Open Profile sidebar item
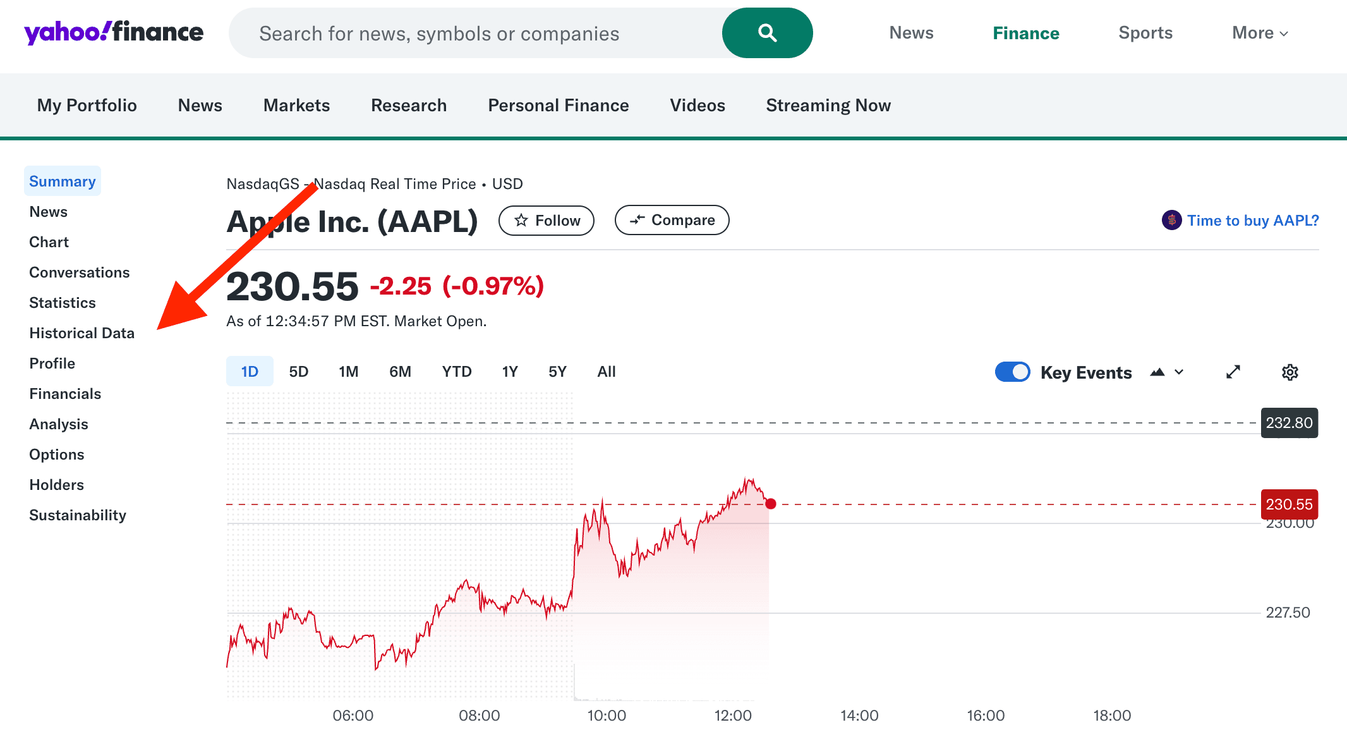 (x=52, y=363)
